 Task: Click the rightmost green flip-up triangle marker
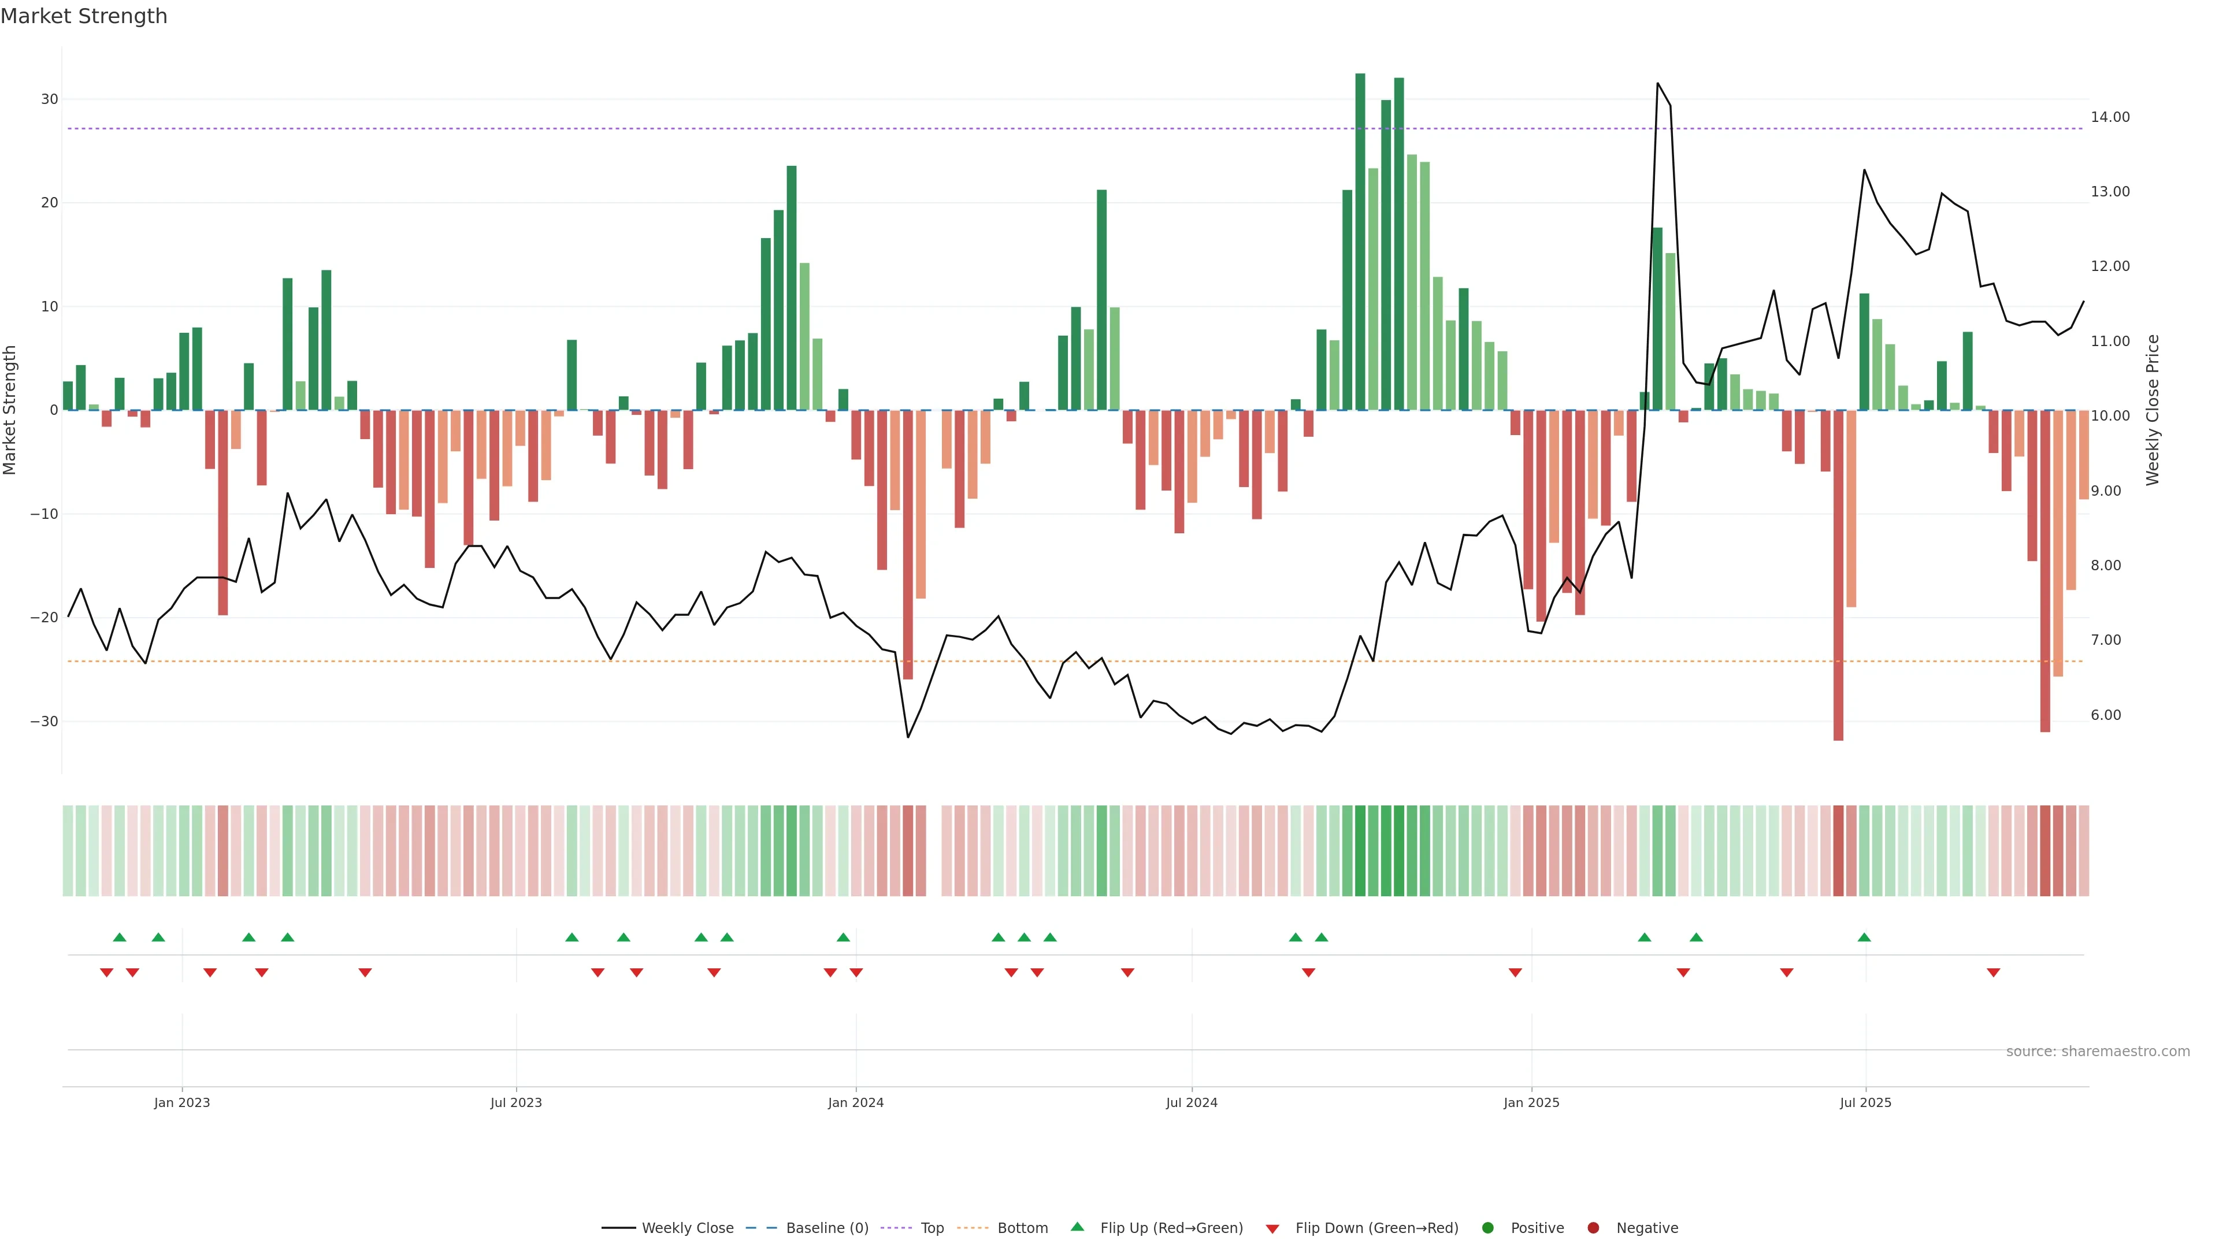coord(1864,937)
